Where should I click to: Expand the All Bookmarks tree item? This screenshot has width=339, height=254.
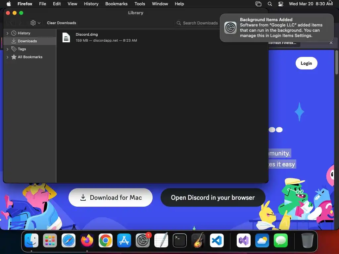click(7, 57)
